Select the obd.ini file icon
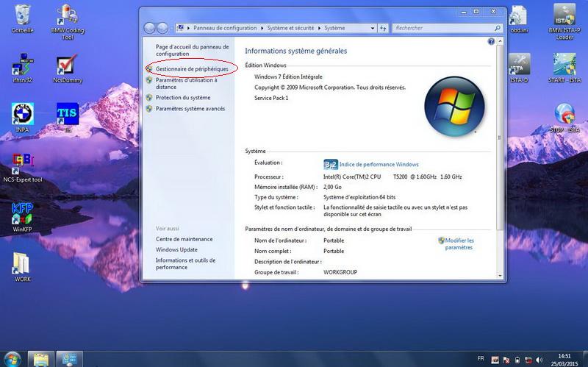This screenshot has height=367, width=588. tap(520, 19)
